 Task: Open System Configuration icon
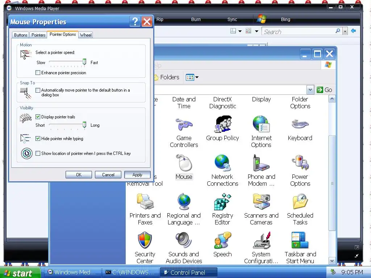coord(261,240)
